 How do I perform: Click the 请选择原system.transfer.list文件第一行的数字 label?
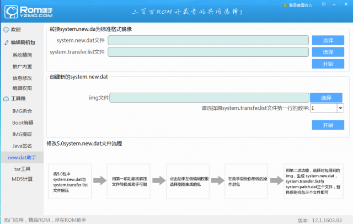255,108
